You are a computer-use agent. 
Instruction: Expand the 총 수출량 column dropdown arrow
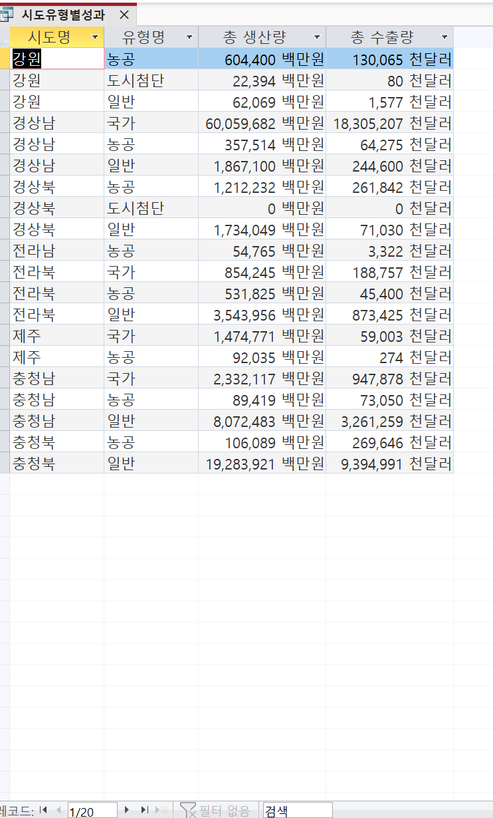(x=444, y=37)
